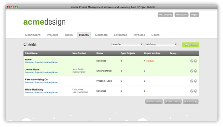Delete White Marketing client entry

tap(196, 91)
